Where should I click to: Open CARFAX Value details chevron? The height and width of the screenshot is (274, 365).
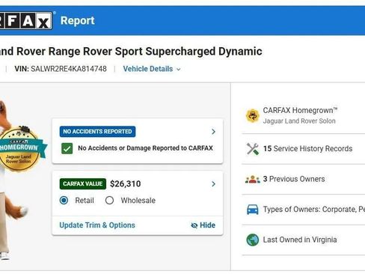(213, 184)
